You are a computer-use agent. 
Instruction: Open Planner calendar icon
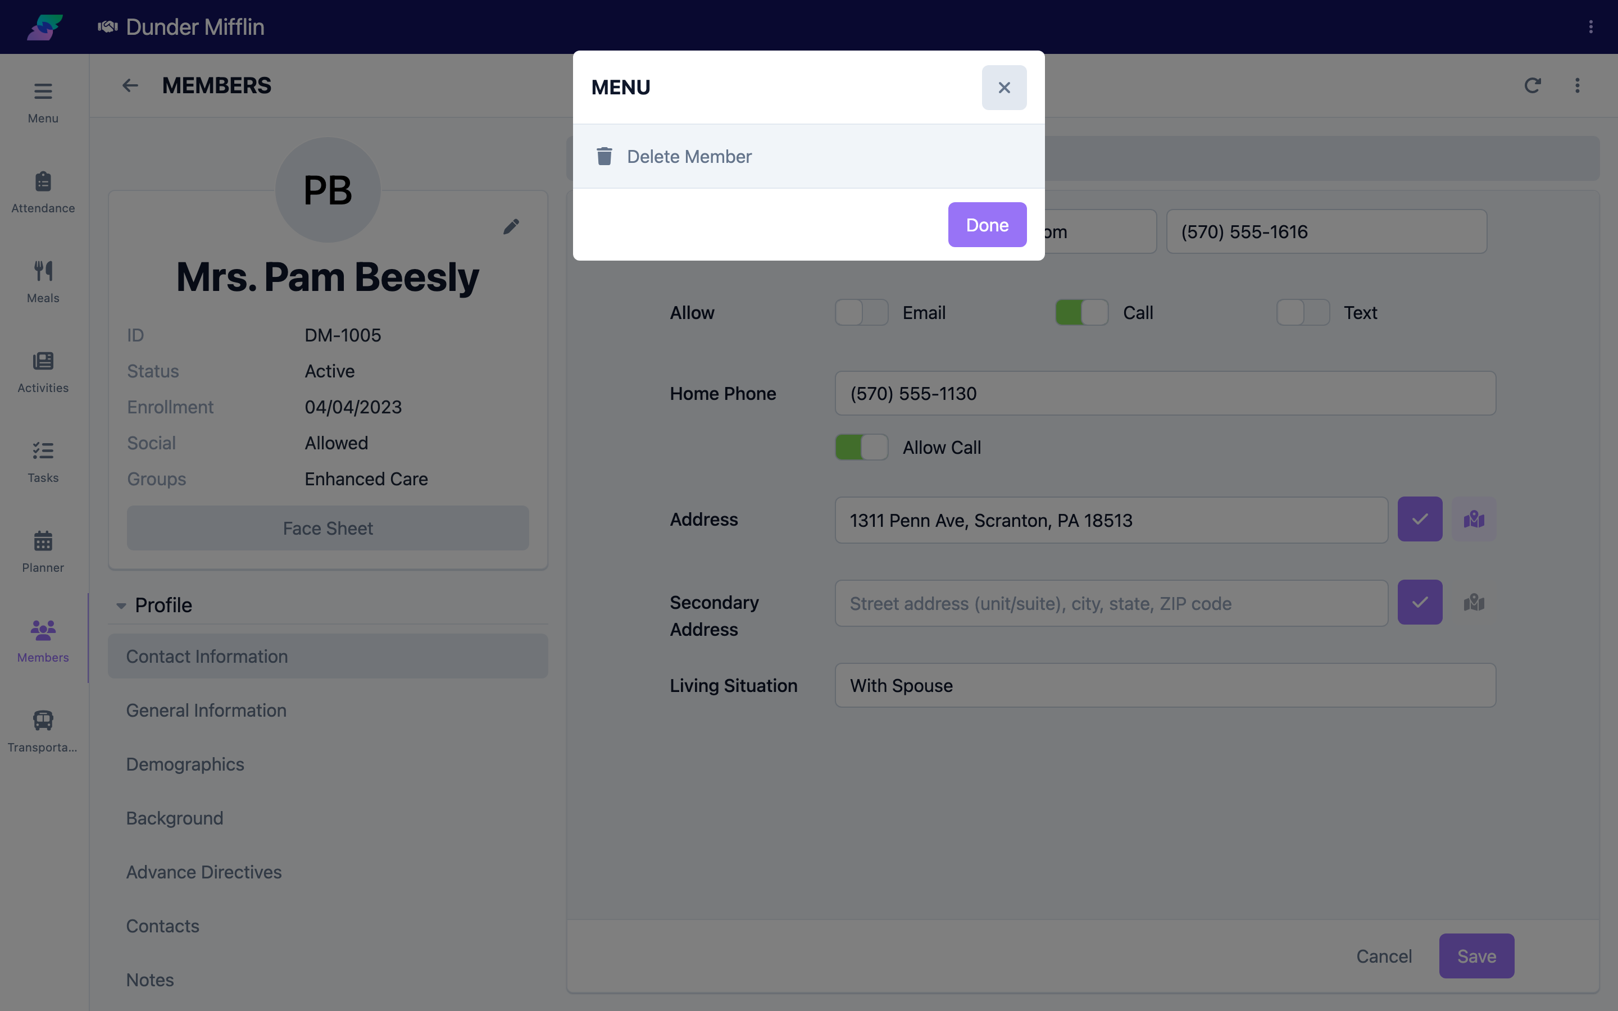tap(43, 541)
